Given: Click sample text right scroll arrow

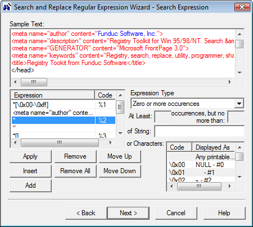Looking at the screenshot, I should pyautogui.click(x=230, y=82).
